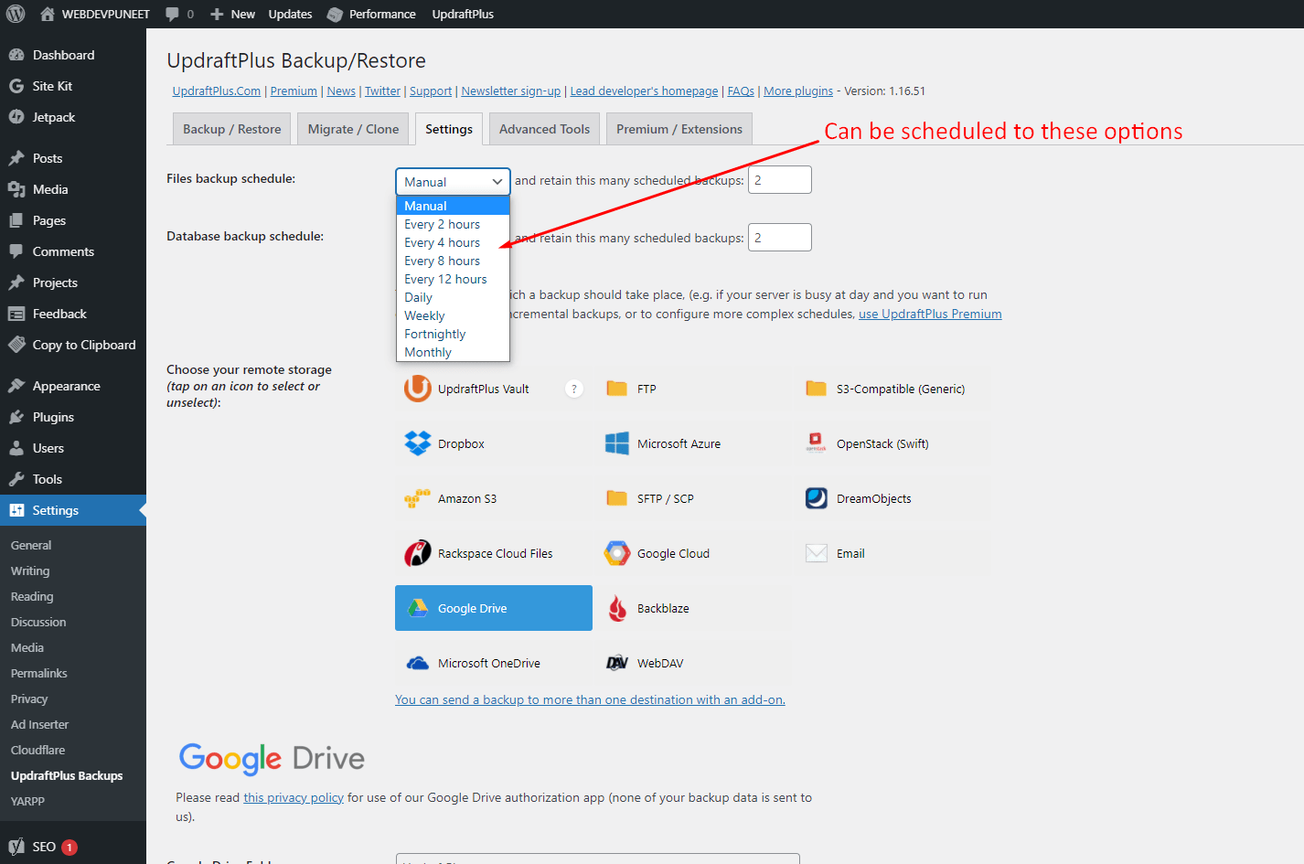Open the Jetpack sidebar icon
This screenshot has height=864, width=1304.
[x=16, y=117]
